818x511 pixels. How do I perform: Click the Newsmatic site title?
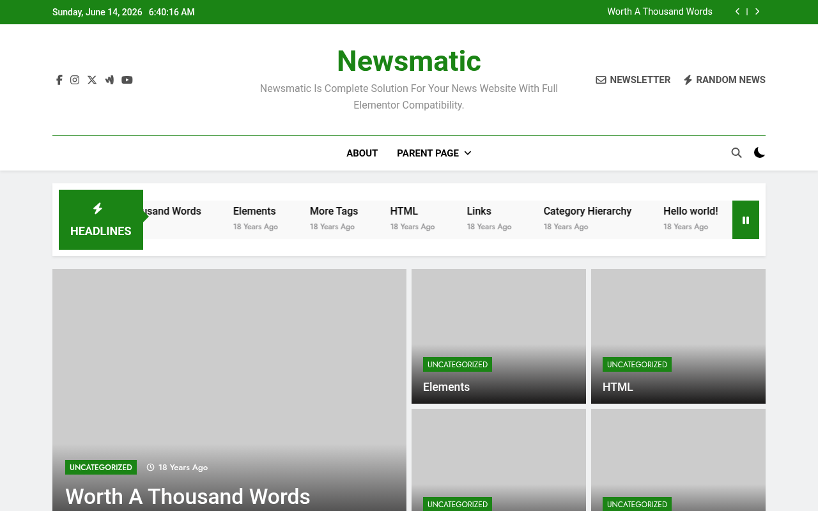coord(409,61)
